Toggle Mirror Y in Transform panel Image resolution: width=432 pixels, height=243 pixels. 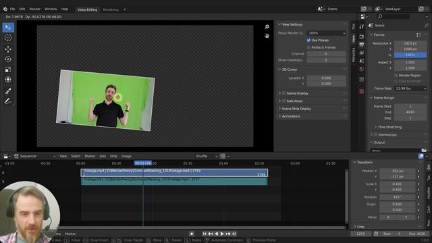point(406,217)
